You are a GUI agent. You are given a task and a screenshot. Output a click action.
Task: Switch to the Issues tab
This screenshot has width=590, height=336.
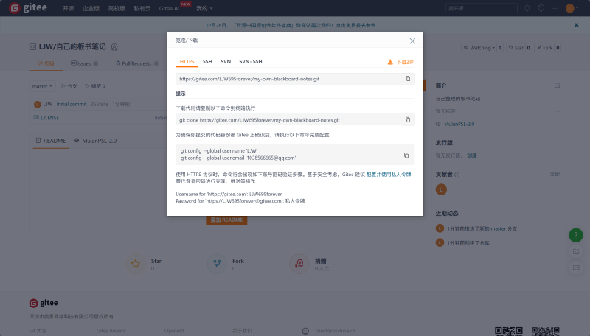[x=84, y=63]
